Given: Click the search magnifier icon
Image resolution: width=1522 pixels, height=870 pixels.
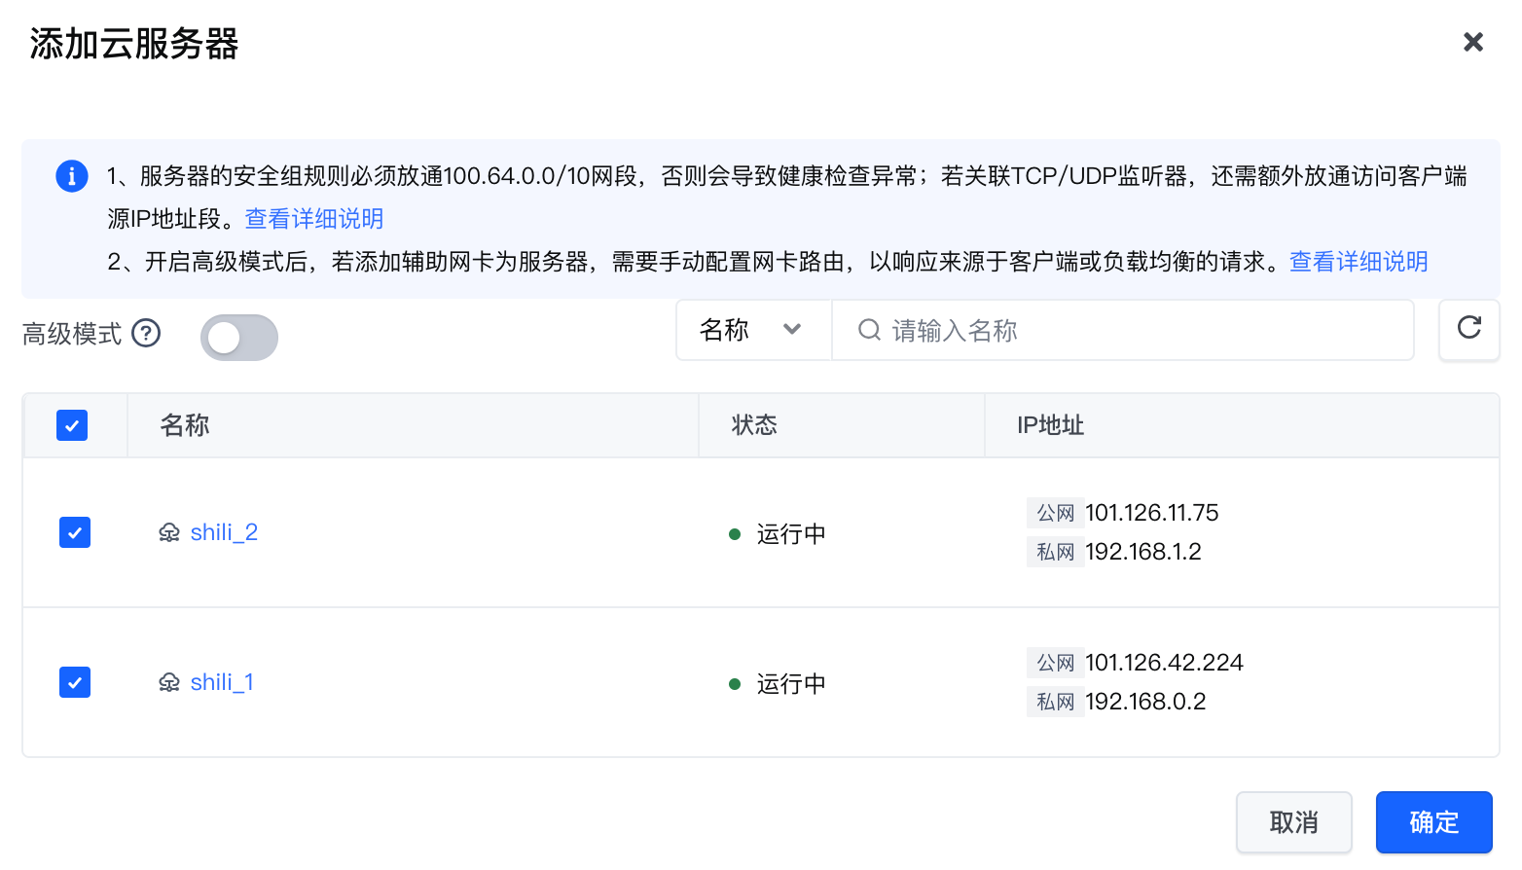Looking at the screenshot, I should point(868,331).
